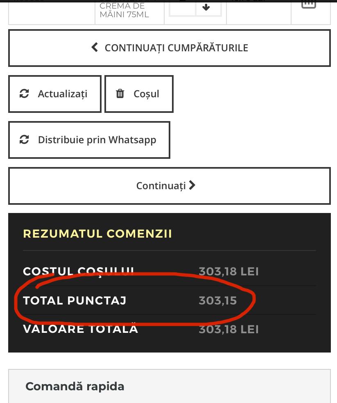Click the COSTUL COȘULUI price of 303,18 LEI

click(x=229, y=271)
